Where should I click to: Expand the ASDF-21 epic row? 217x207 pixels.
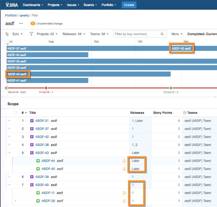pyautogui.click(x=10, y=121)
